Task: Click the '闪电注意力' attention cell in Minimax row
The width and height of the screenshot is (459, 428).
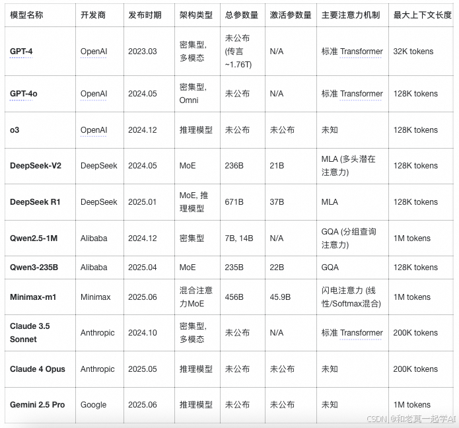Action: (x=353, y=297)
